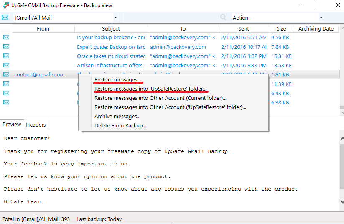Viewport: 344px width, 224px height.
Task: Click message list scrollbar down arrow
Action: [342, 112]
